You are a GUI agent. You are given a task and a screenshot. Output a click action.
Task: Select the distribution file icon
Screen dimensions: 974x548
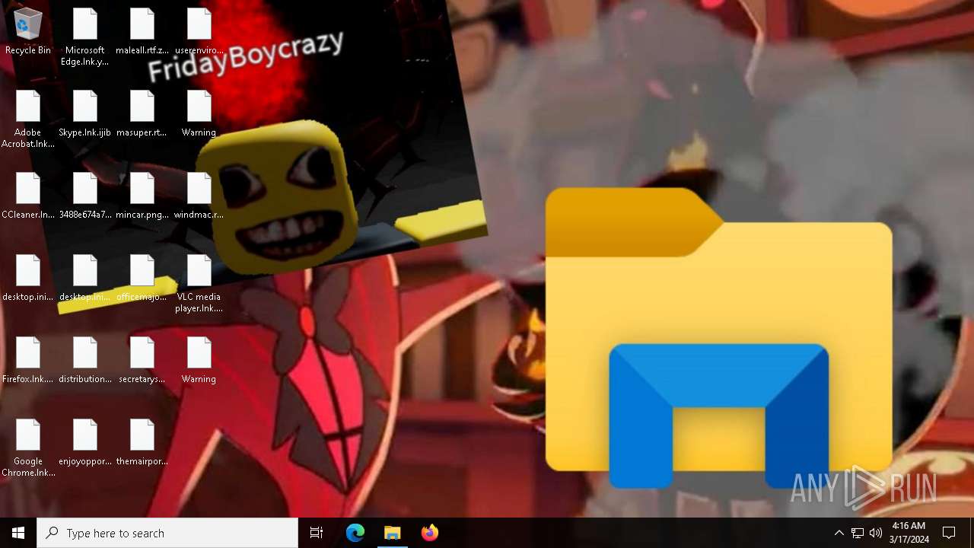click(x=85, y=361)
